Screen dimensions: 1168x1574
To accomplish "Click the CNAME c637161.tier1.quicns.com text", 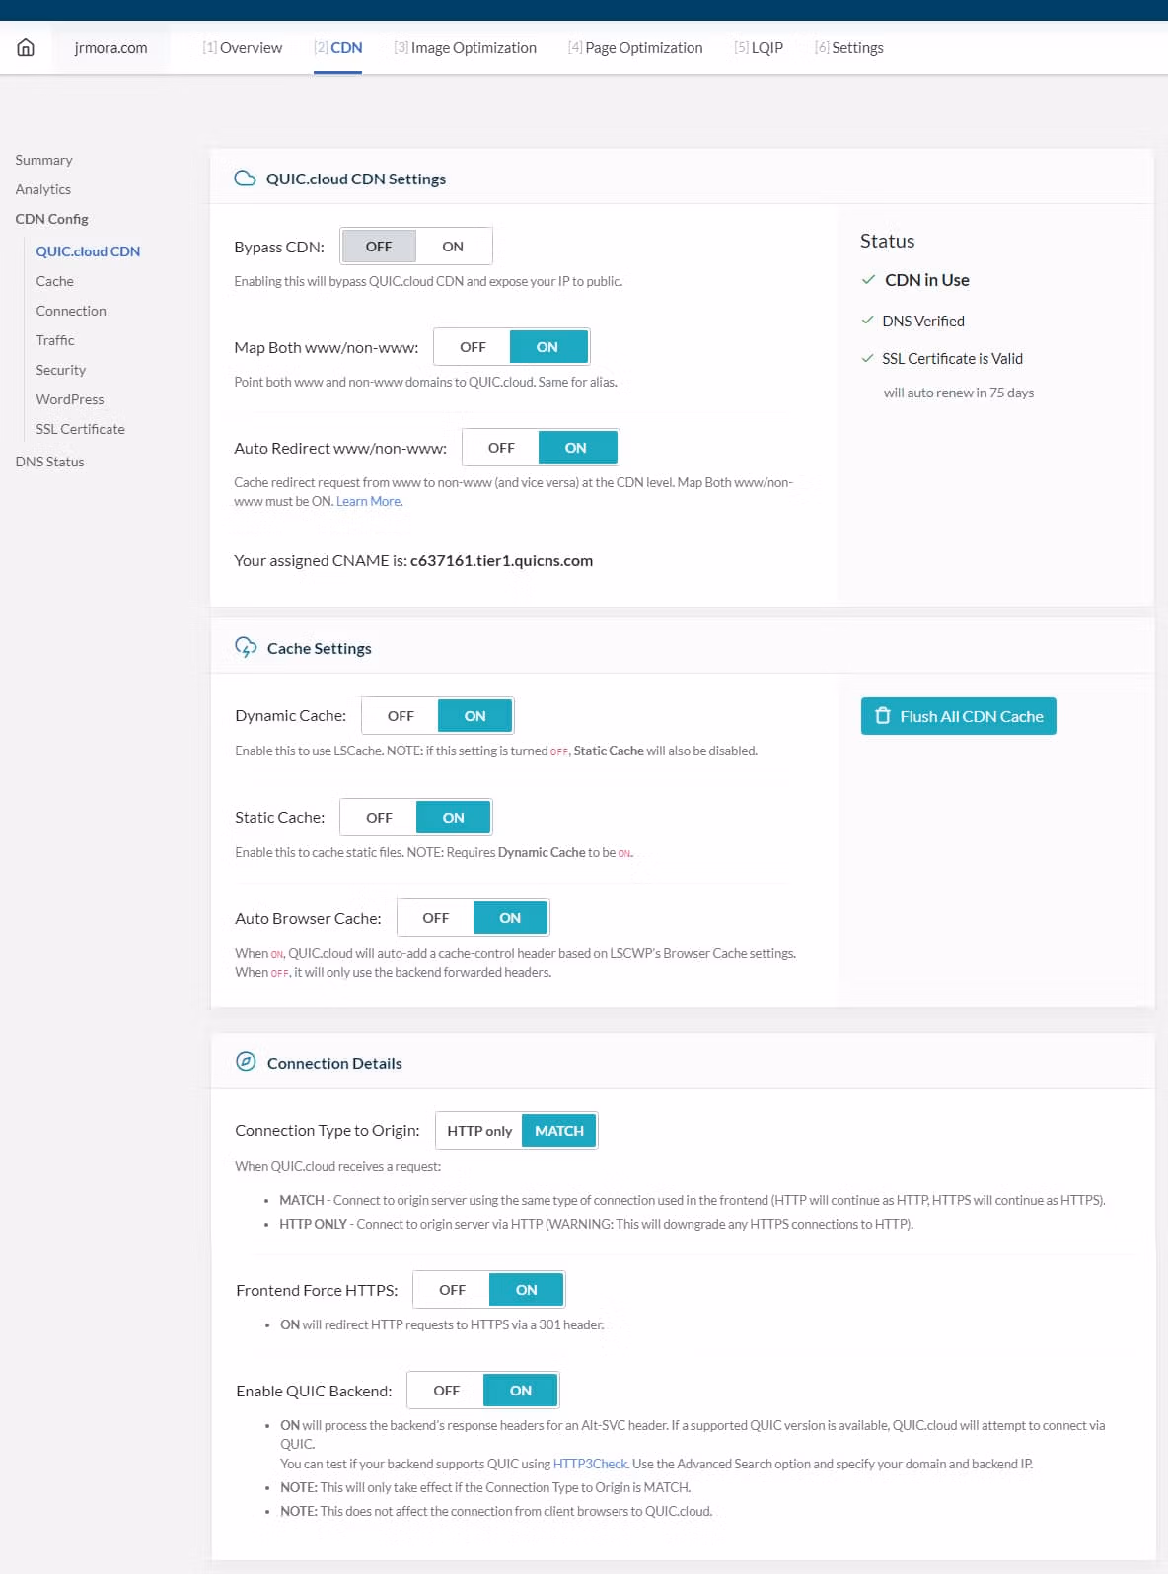I will (x=501, y=560).
